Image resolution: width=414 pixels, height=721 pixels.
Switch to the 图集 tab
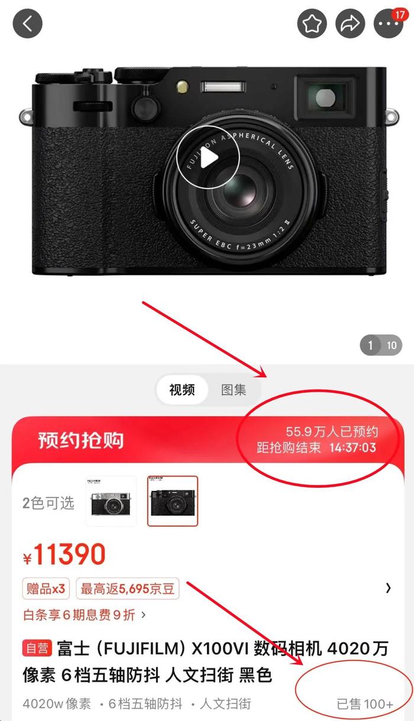[234, 390]
